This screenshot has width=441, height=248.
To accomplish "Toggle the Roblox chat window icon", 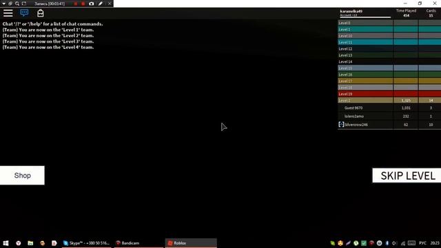I will click(x=24, y=13).
